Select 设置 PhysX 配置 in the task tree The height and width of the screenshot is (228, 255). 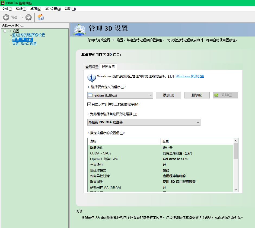pos(24,44)
